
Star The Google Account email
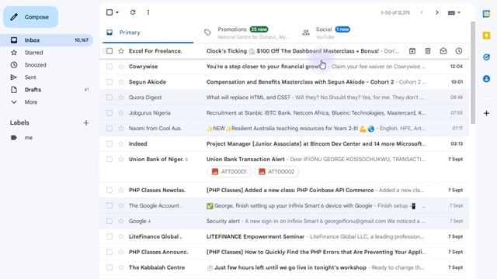point(121,206)
